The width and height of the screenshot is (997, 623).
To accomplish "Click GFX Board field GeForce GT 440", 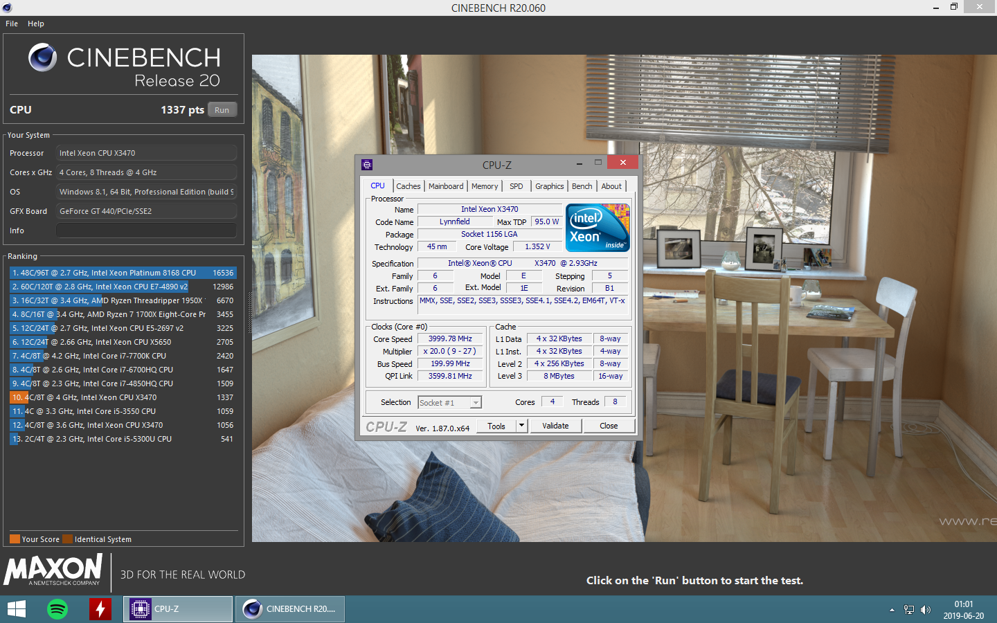I will [146, 211].
